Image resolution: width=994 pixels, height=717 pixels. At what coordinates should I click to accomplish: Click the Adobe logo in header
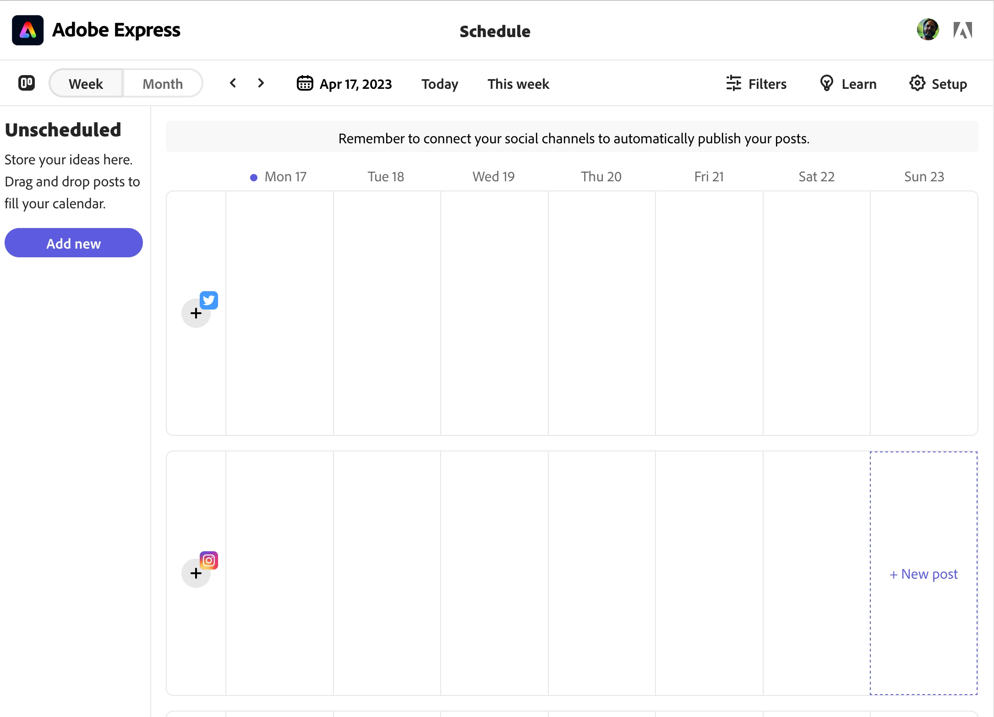click(962, 30)
